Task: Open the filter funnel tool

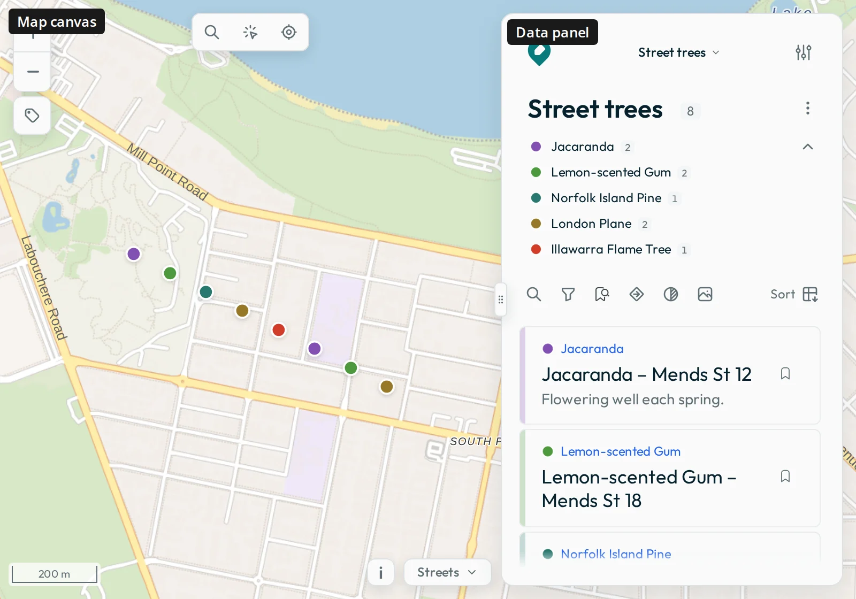Action: [x=568, y=294]
